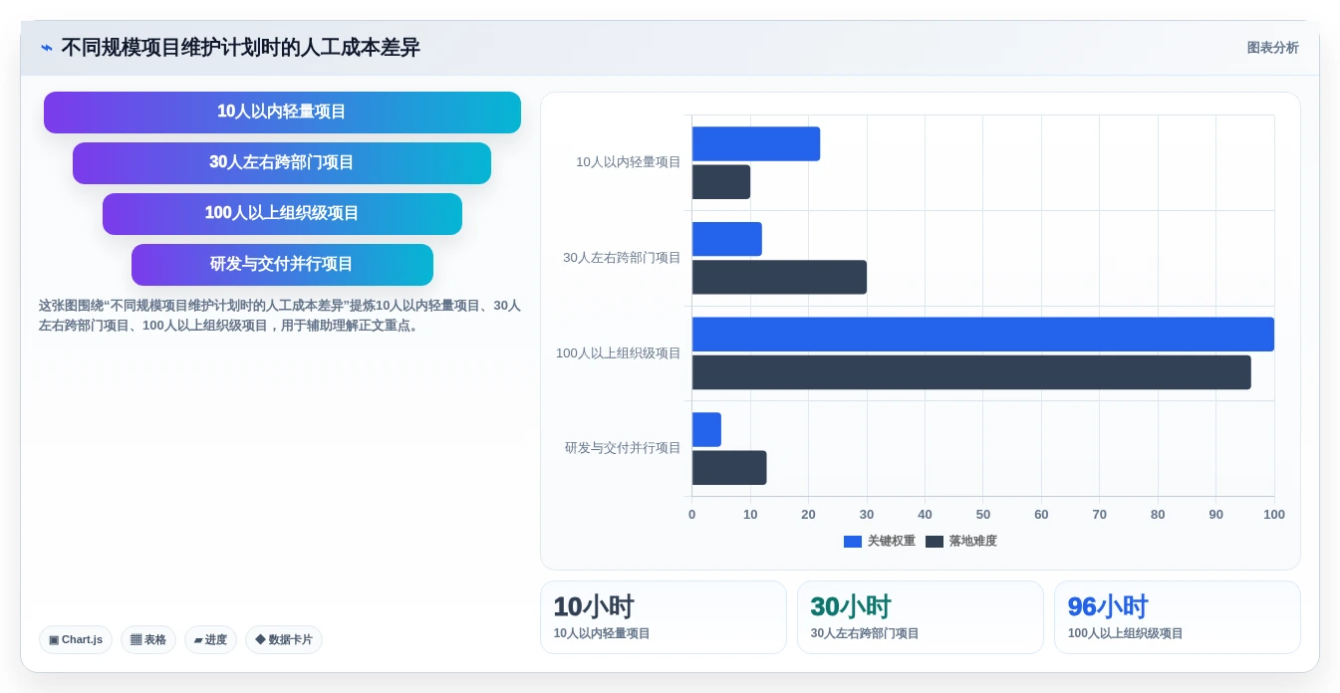Click the blue bar for 10人以内轻量项目
Image resolution: width=1340 pixels, height=693 pixels.
[x=756, y=144]
